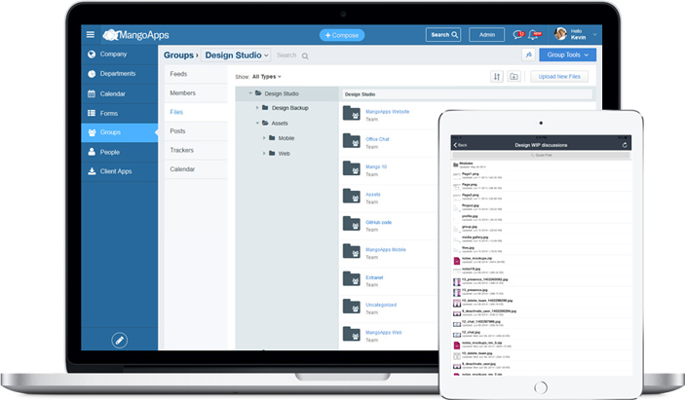Collapse the Assets folder arrow in tree
This screenshot has width=685, height=400.
coord(257,123)
